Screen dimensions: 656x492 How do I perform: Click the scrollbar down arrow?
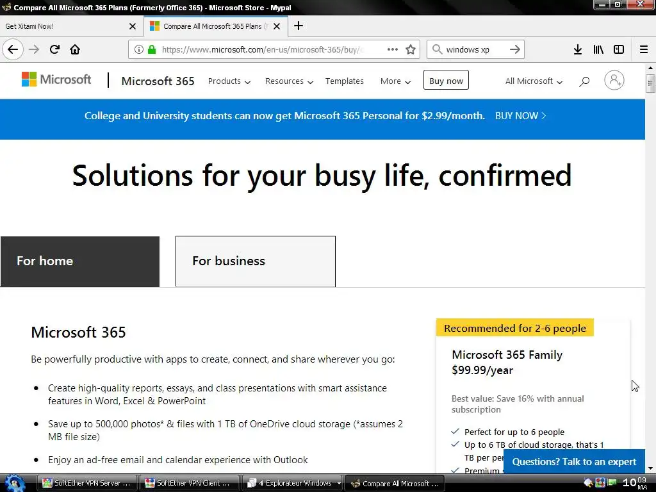[650, 468]
